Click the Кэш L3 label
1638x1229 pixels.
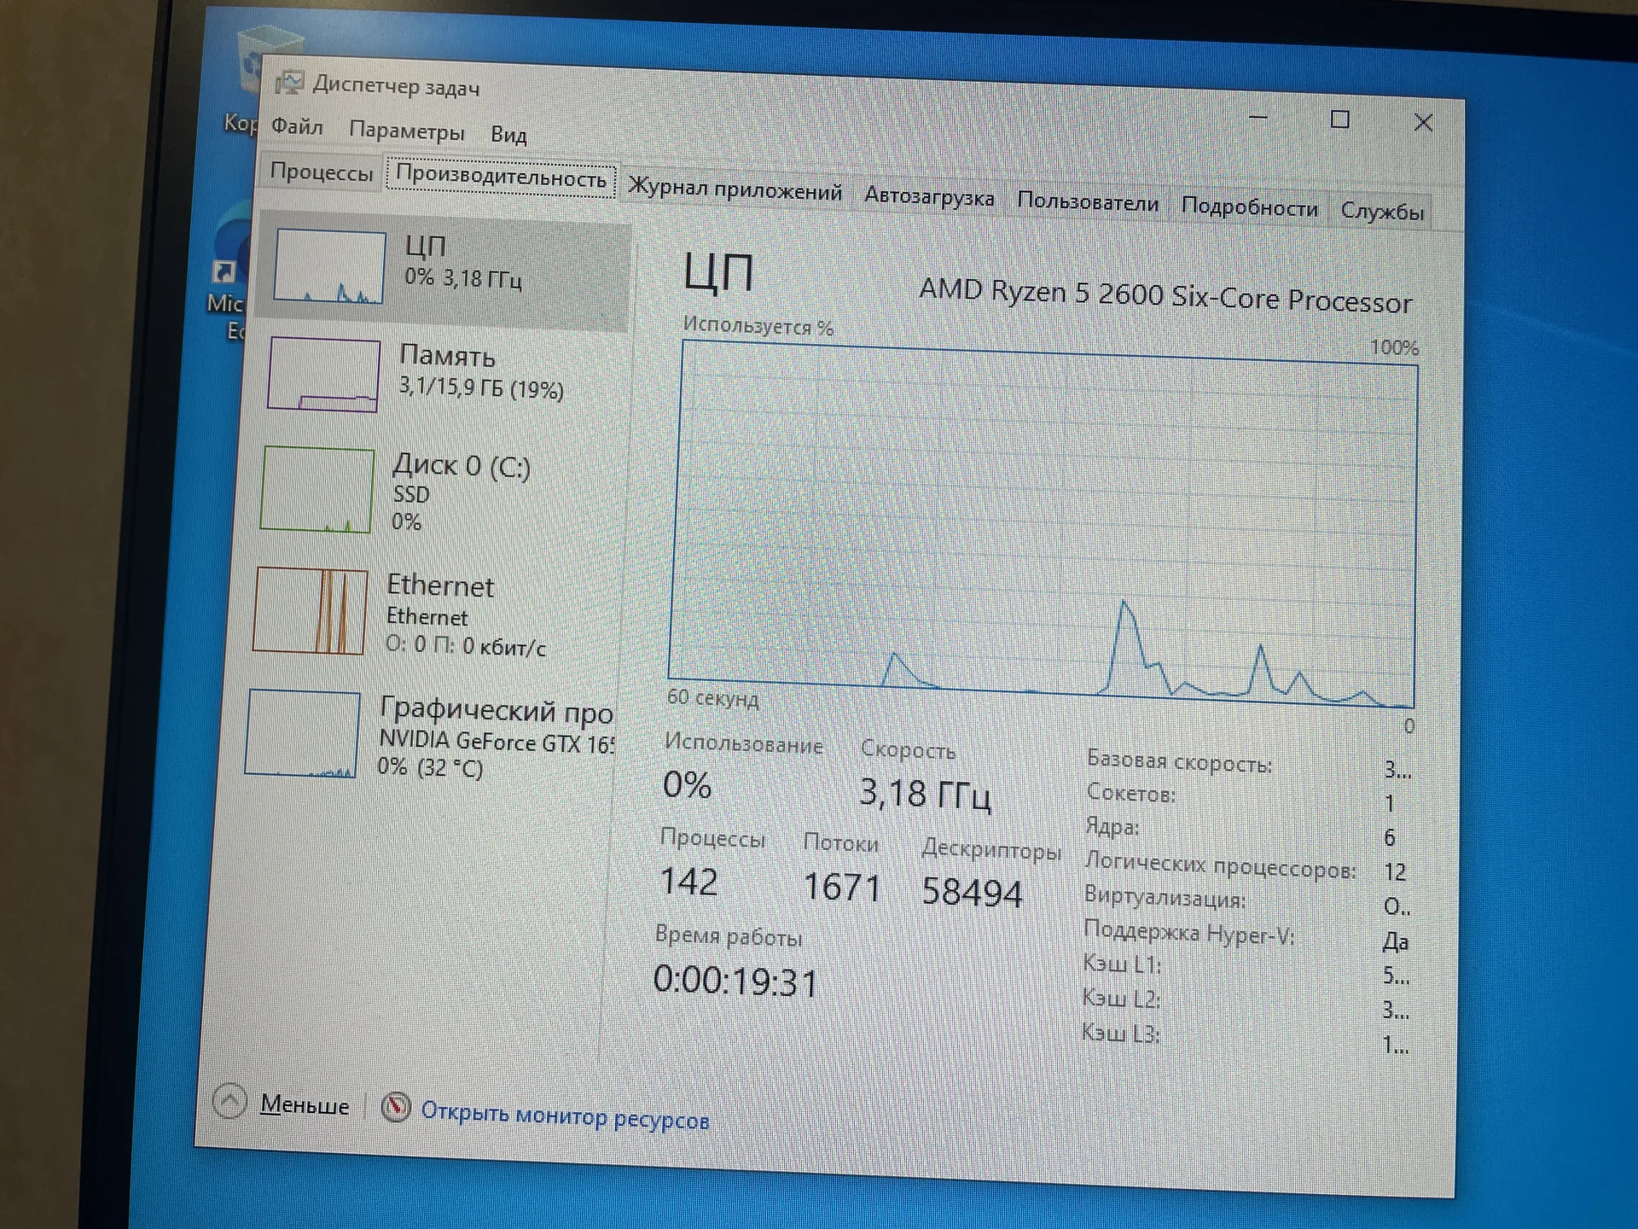click(1120, 1033)
